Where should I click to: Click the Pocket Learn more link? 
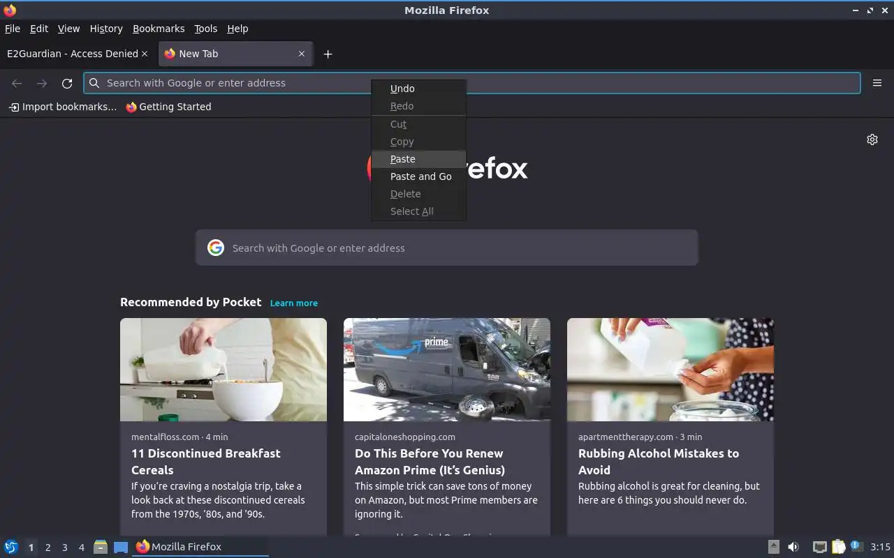[x=294, y=303]
